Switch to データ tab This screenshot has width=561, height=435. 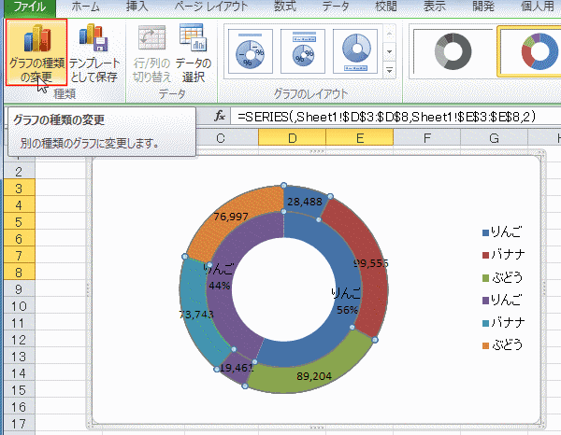click(x=336, y=7)
